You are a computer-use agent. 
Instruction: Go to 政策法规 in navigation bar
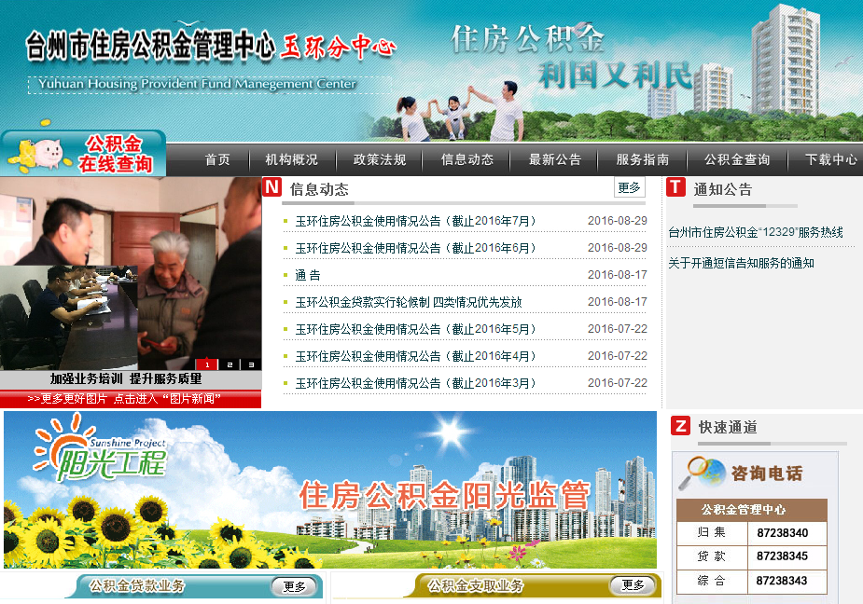pos(380,159)
